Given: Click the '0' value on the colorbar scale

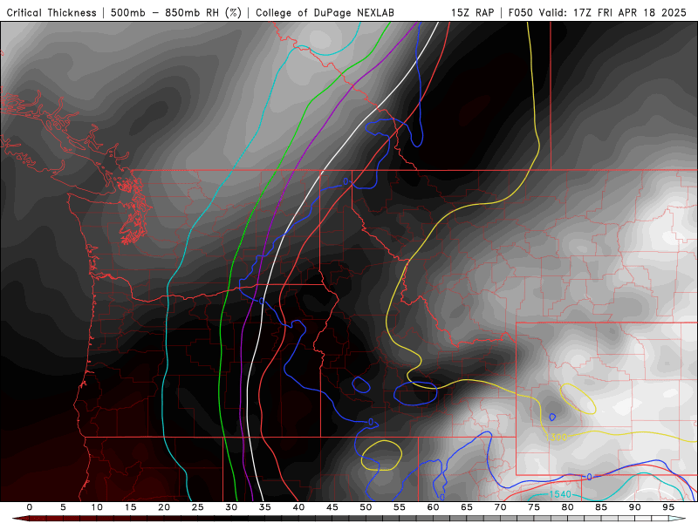Looking at the screenshot, I should coord(30,507).
